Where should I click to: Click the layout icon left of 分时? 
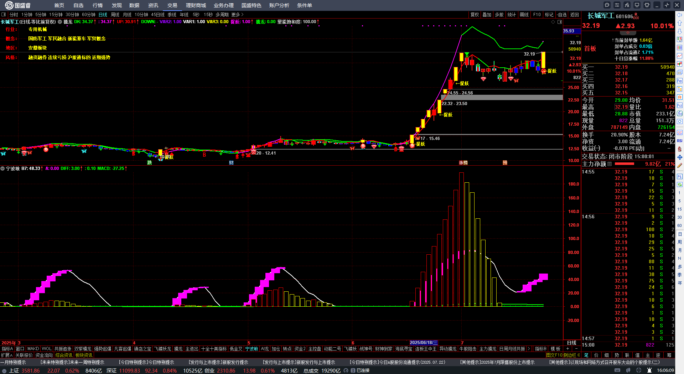coord(4,15)
